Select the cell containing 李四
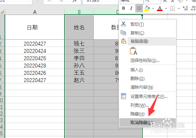 (x=79, y=58)
